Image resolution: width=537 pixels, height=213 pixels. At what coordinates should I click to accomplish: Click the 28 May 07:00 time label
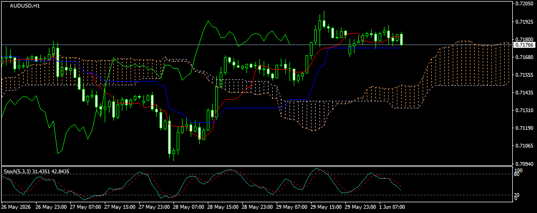(188, 207)
